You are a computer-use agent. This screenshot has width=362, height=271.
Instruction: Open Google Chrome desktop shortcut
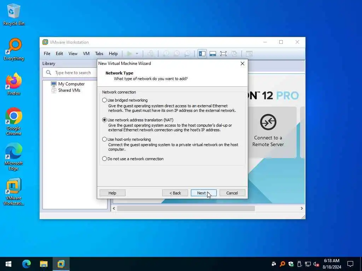click(14, 121)
